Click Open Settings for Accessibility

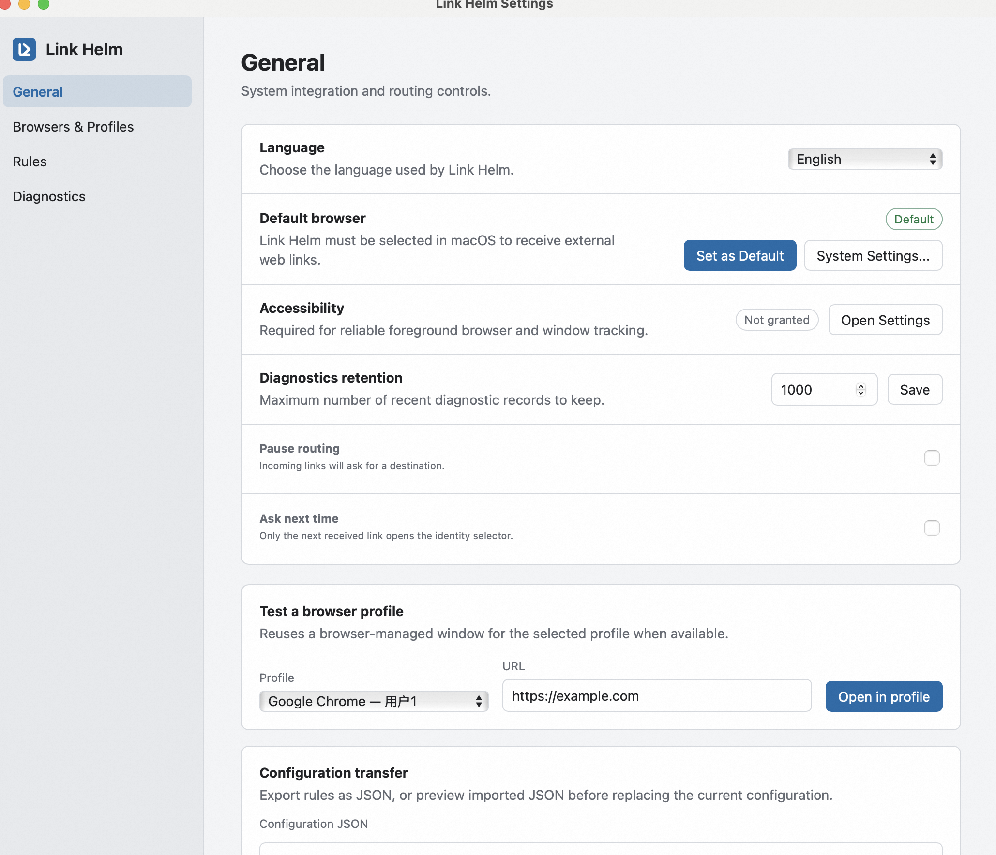tap(885, 320)
